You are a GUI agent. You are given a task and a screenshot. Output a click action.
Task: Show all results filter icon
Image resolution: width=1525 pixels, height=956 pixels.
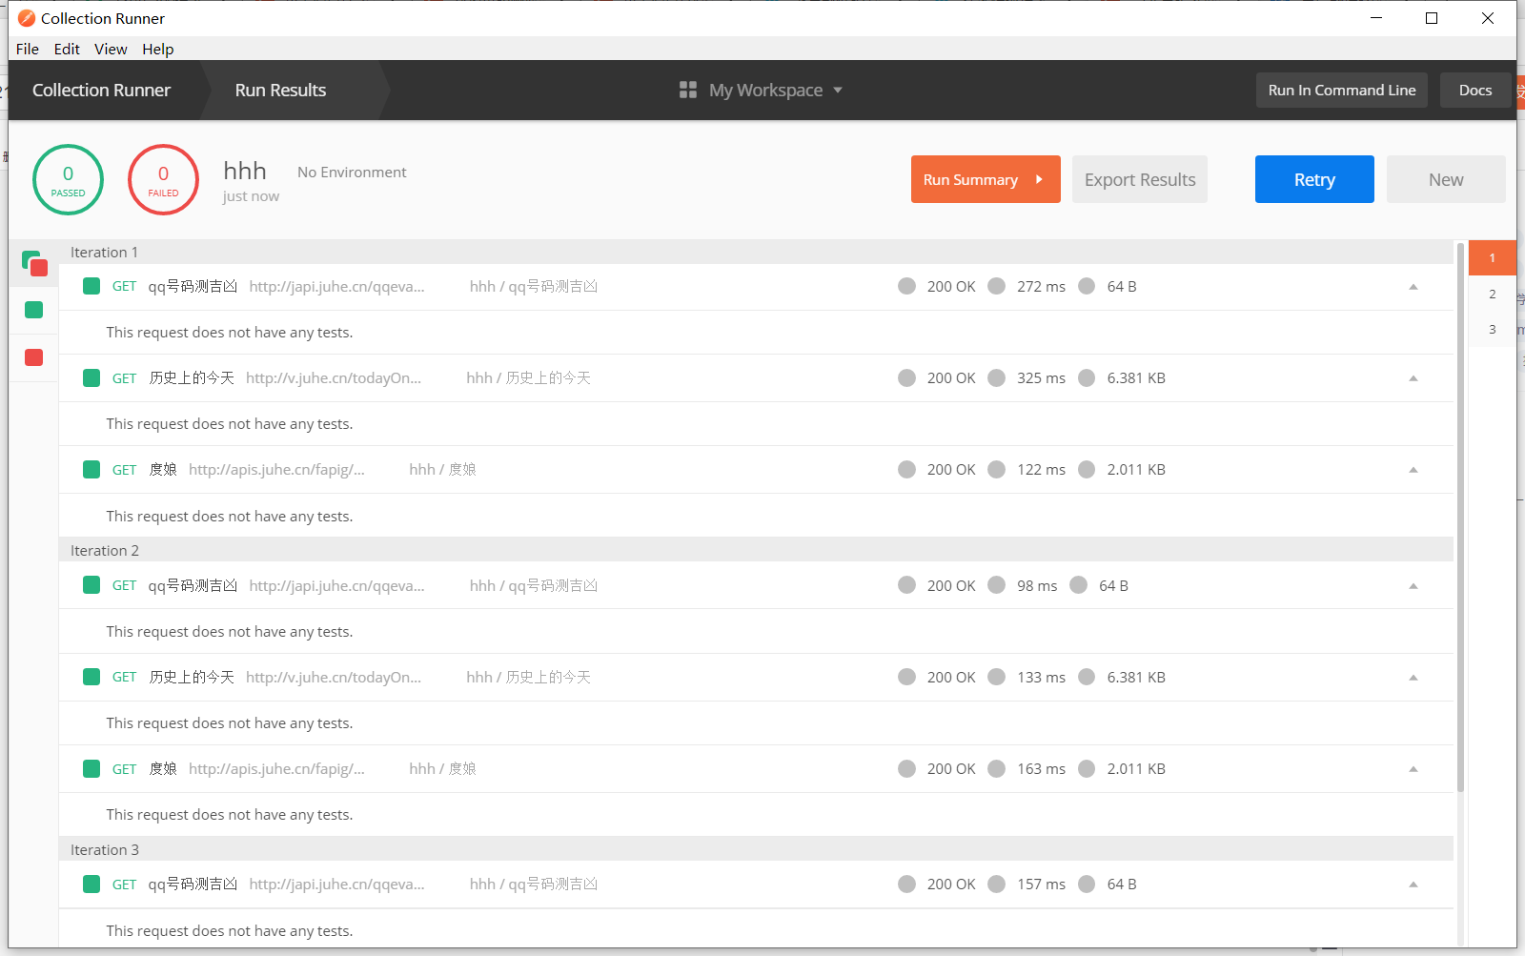[34, 263]
